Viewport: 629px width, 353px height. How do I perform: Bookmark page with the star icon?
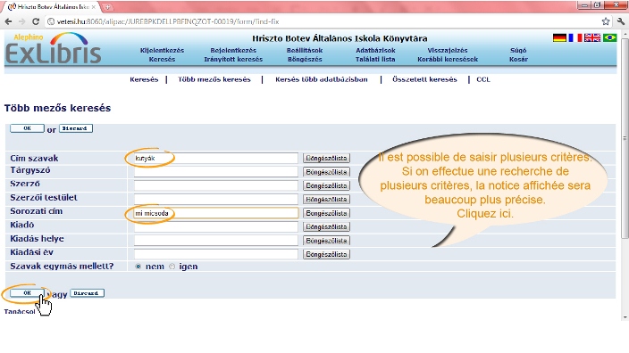point(606,21)
